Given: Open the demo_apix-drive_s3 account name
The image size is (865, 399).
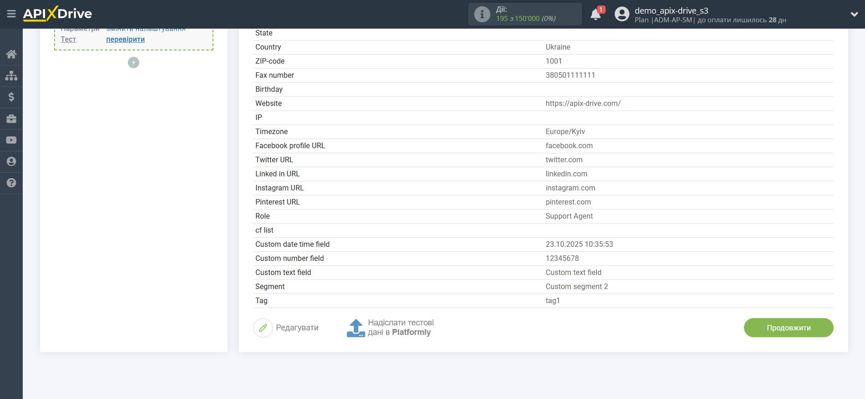Looking at the screenshot, I should (x=671, y=10).
